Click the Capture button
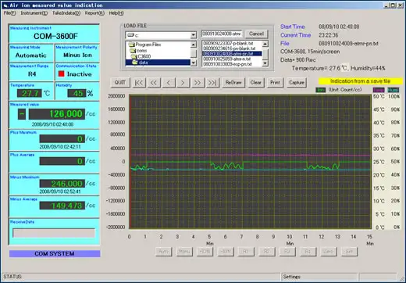The image size is (406, 283). pos(297,83)
